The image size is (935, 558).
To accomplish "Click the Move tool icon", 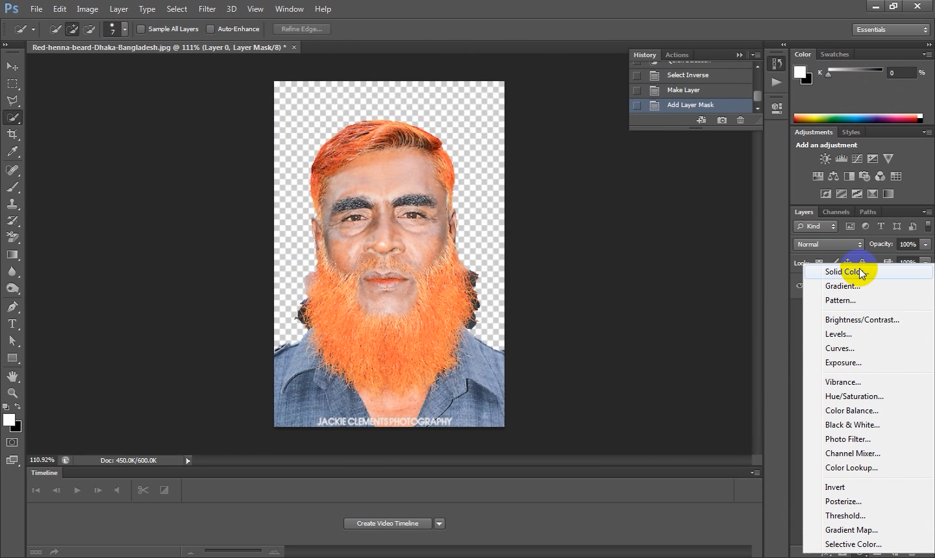I will [12, 66].
